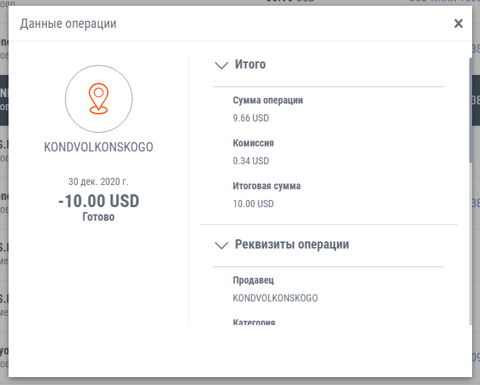Click the Комиссия label
Viewport: 480px width, 385px height.
[253, 143]
